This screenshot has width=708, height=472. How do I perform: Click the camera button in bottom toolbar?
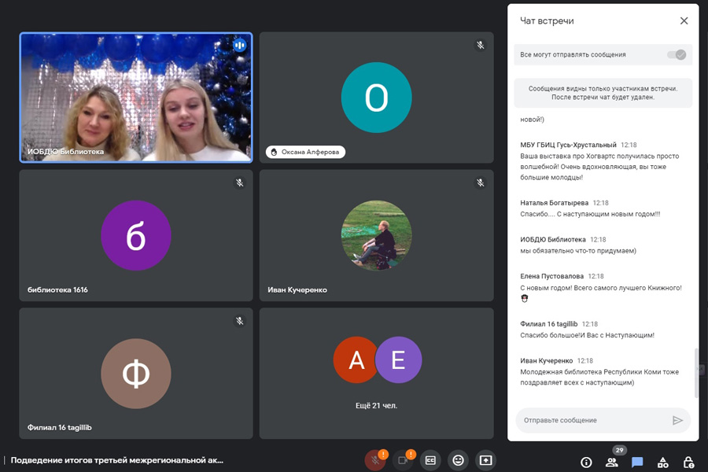point(403,460)
